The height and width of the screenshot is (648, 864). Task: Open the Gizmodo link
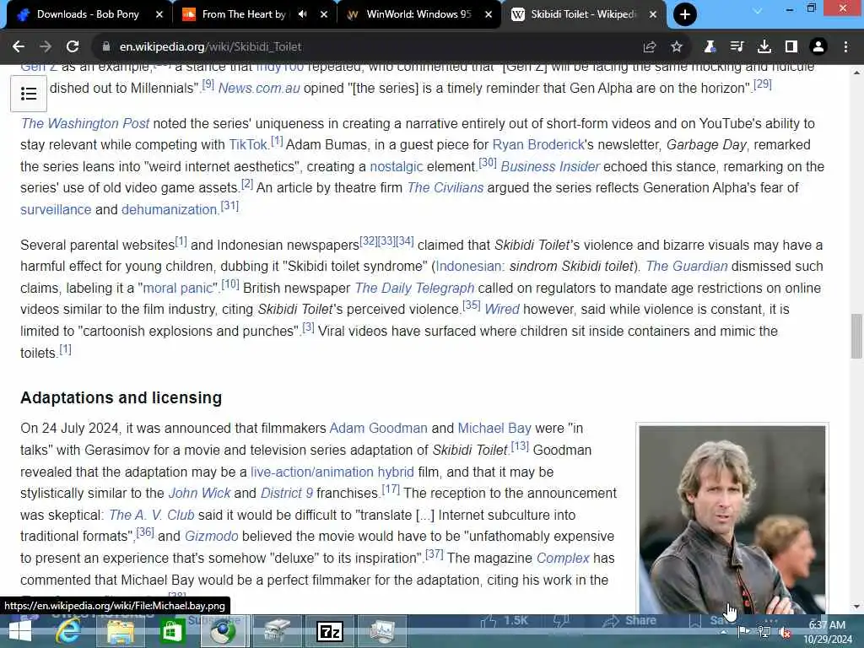(211, 536)
